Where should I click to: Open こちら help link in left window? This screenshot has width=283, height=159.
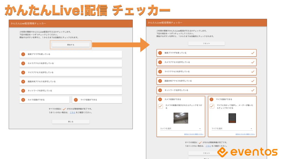pos(73,113)
